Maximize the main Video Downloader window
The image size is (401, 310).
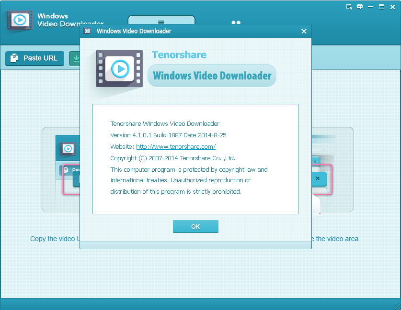point(381,7)
